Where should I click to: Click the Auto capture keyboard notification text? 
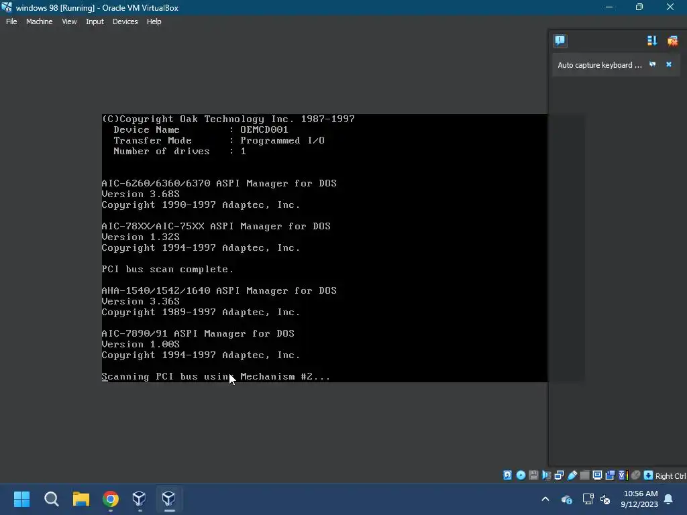(x=599, y=65)
